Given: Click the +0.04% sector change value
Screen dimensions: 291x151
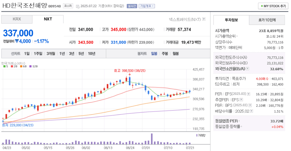Looking at the screenshot, I should pos(277,127).
